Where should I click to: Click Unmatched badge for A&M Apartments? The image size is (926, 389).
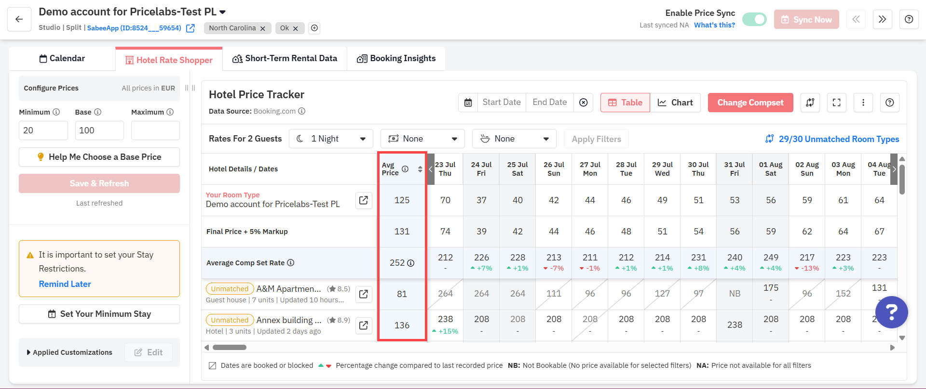(230, 289)
